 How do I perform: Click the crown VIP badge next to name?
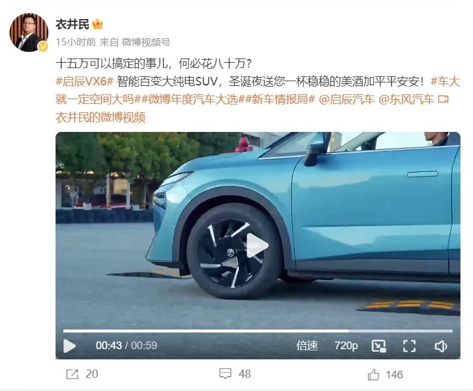[97, 24]
